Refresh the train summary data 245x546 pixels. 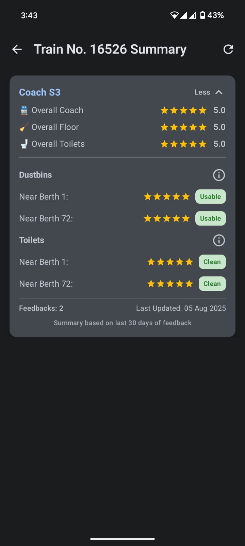228,49
